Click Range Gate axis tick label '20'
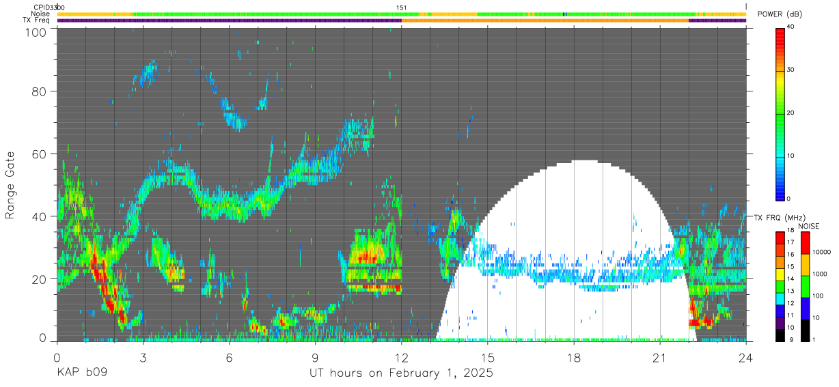The image size is (839, 387). coord(40,279)
